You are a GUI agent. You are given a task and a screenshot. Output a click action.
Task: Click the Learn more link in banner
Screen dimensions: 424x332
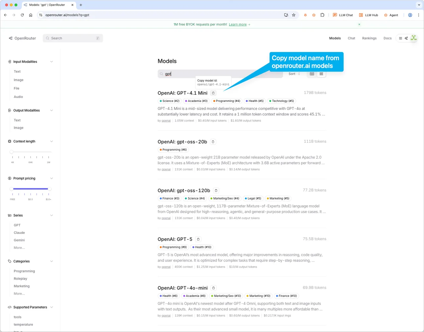[x=238, y=24]
